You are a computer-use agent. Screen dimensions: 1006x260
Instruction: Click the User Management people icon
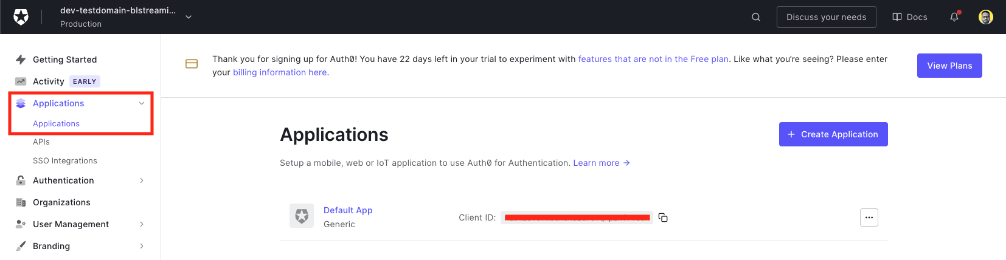[x=21, y=224]
